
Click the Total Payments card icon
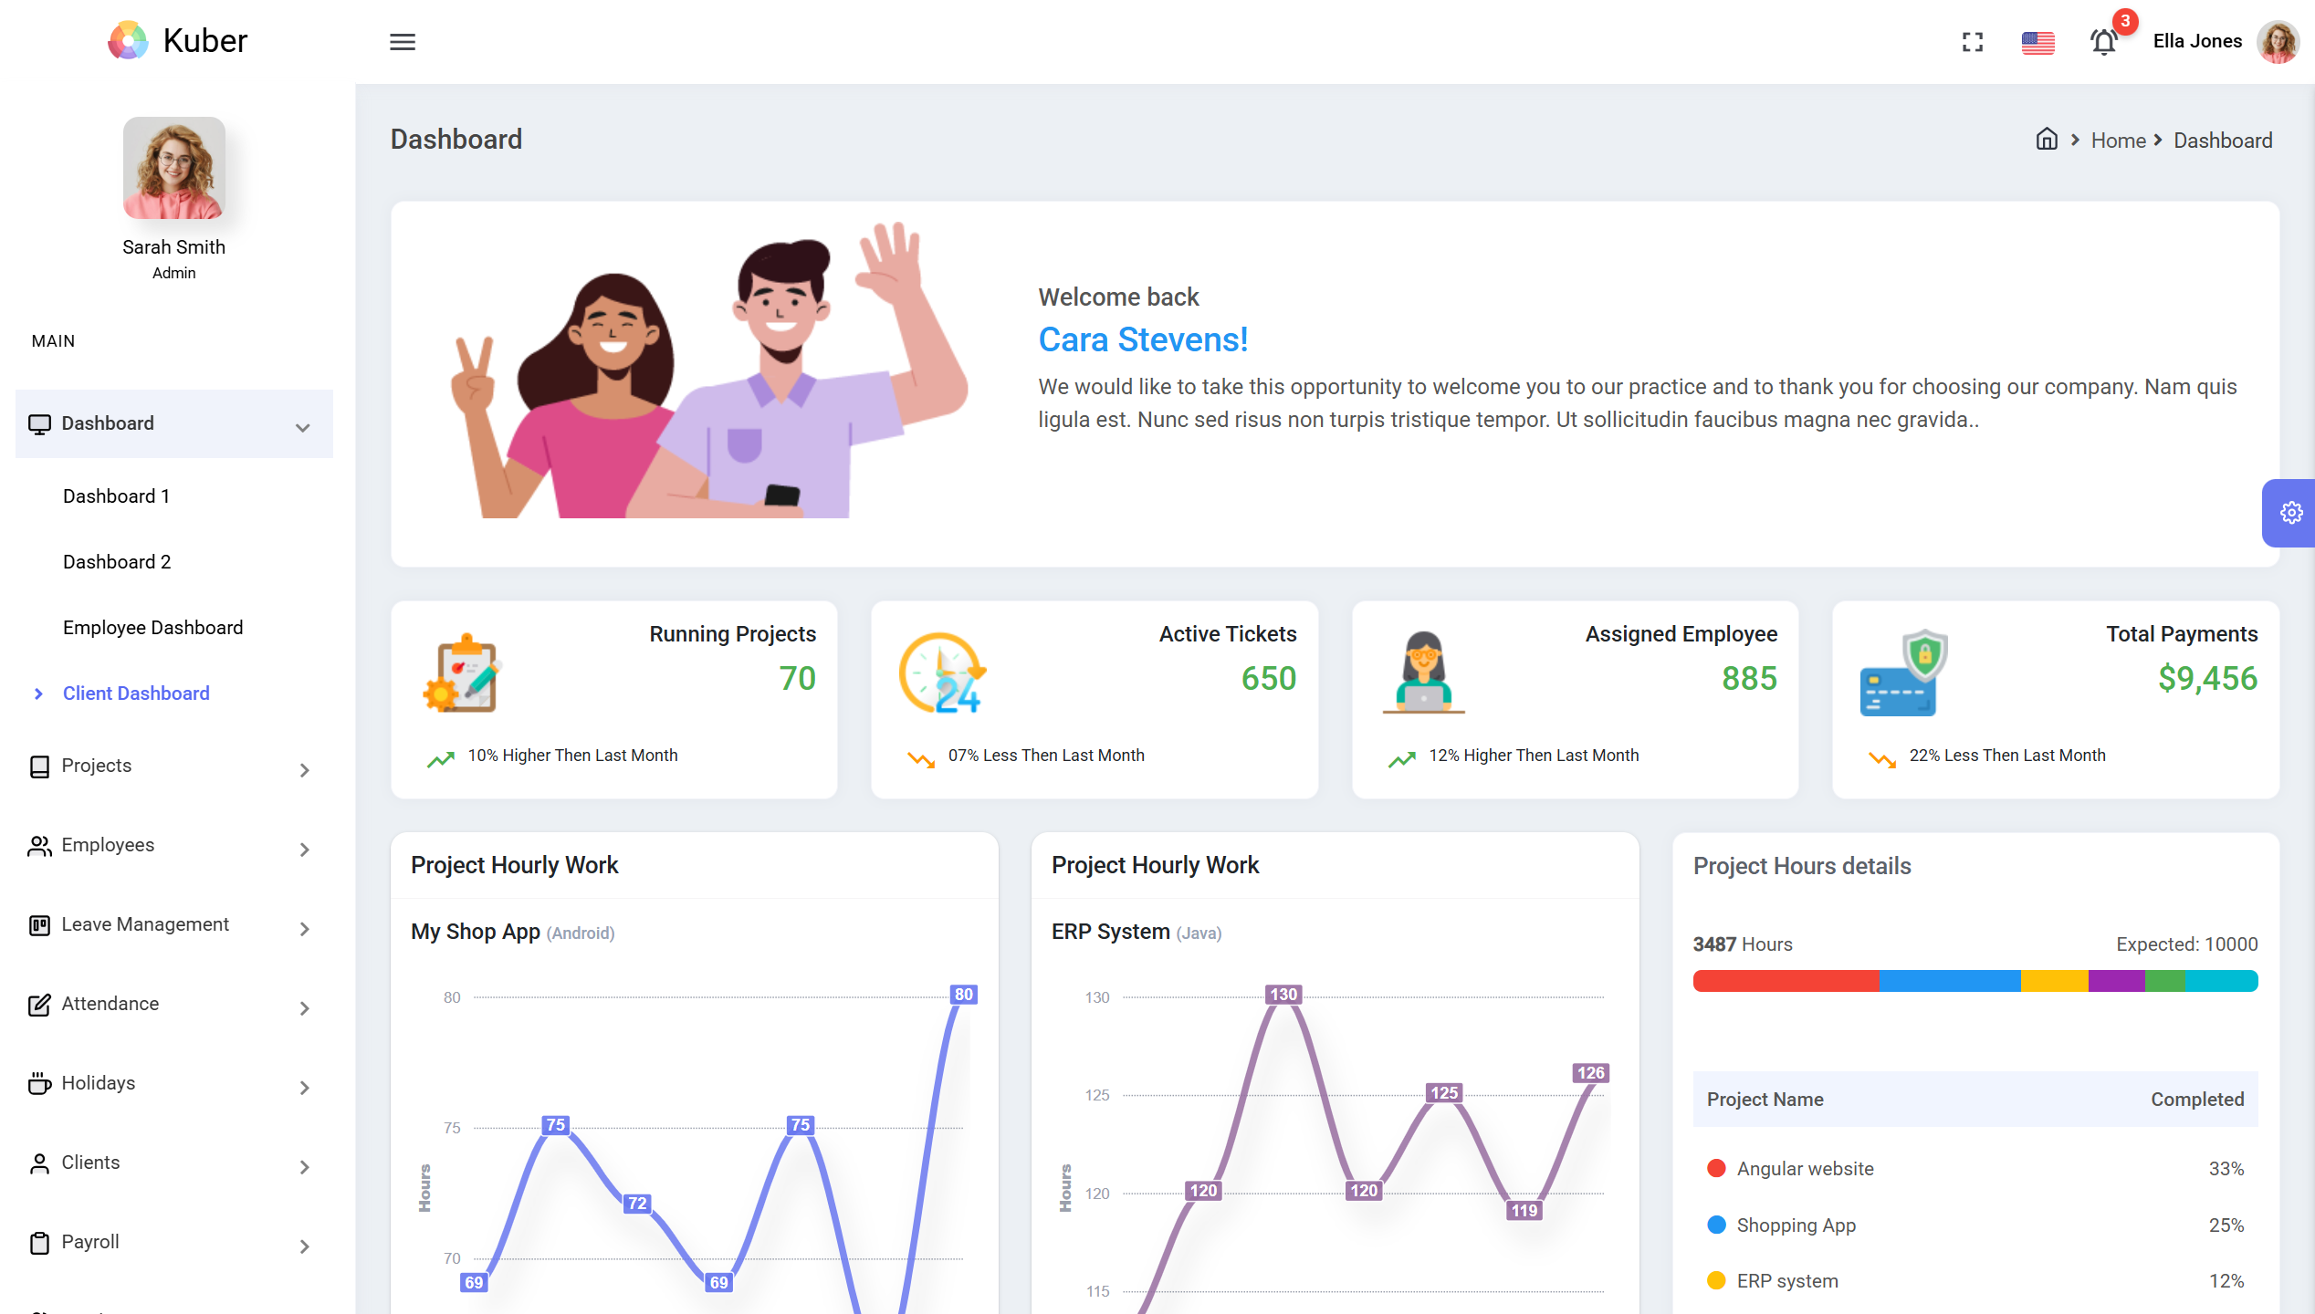(1902, 673)
